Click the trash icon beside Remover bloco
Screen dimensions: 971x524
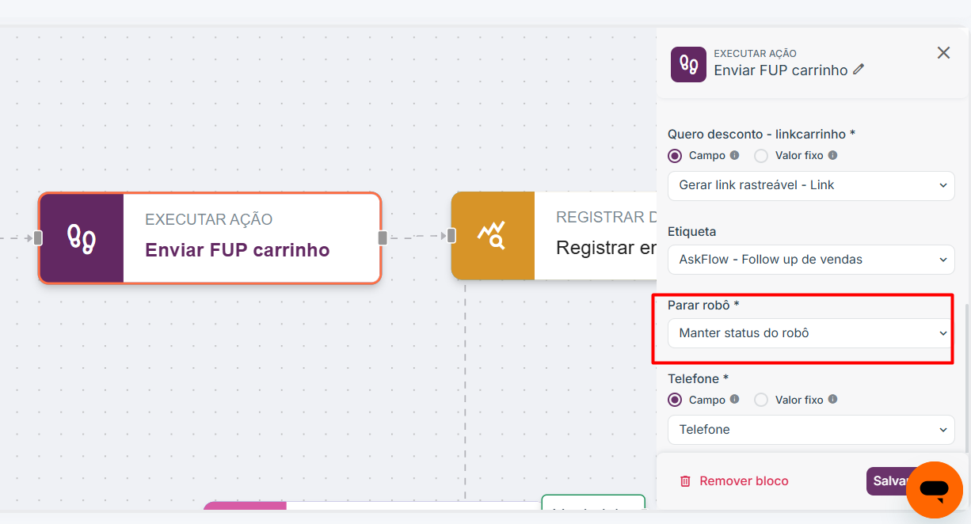click(x=685, y=481)
